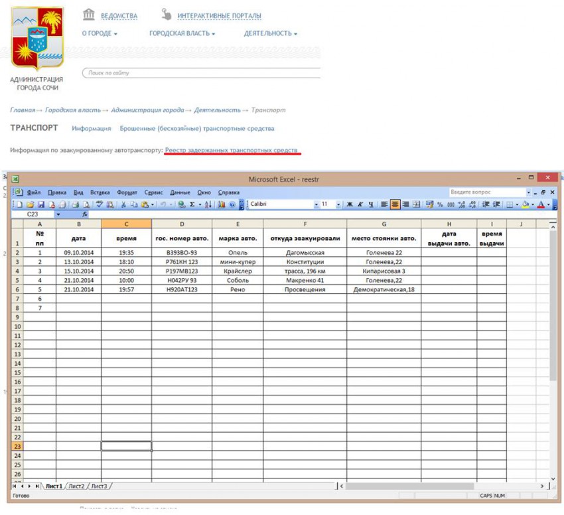Open the Name Box dropdown beside C23

coord(58,214)
